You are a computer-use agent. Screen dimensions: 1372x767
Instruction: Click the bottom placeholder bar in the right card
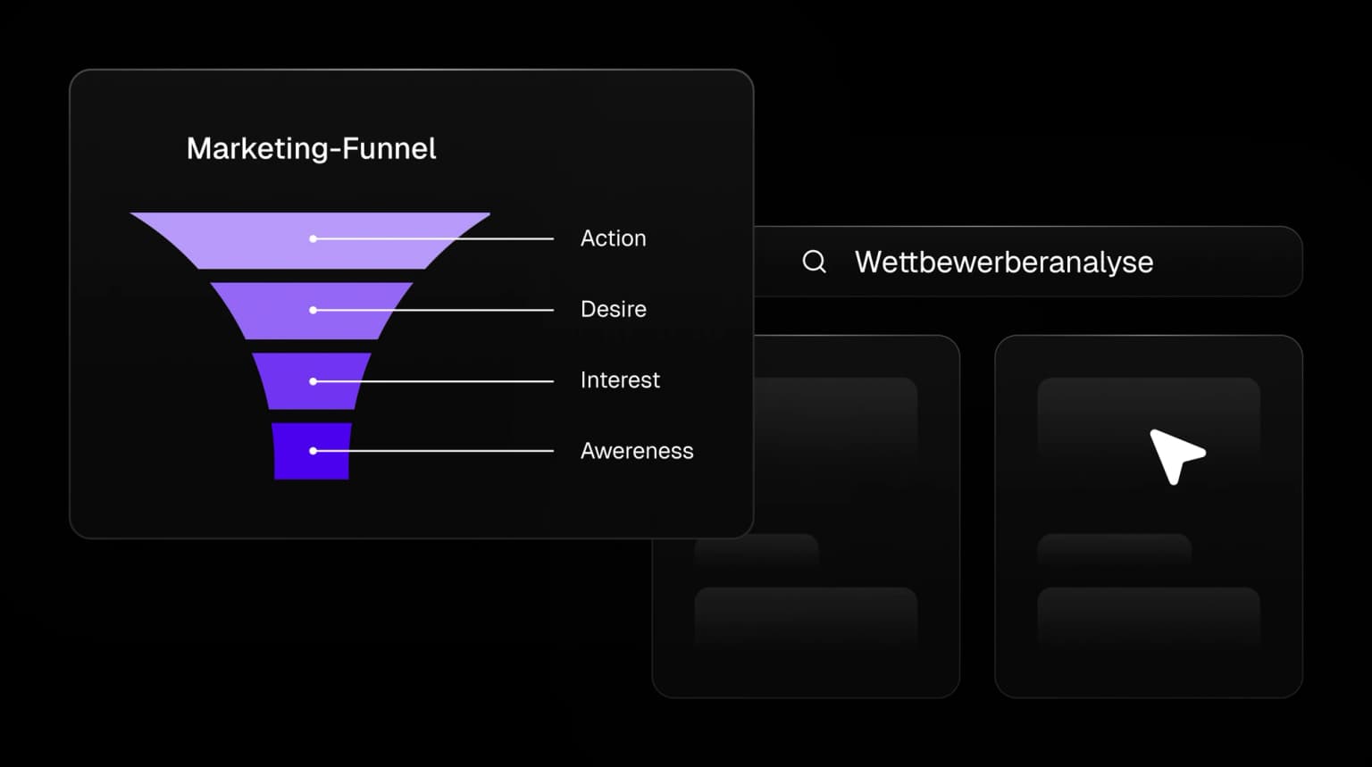(1148, 614)
